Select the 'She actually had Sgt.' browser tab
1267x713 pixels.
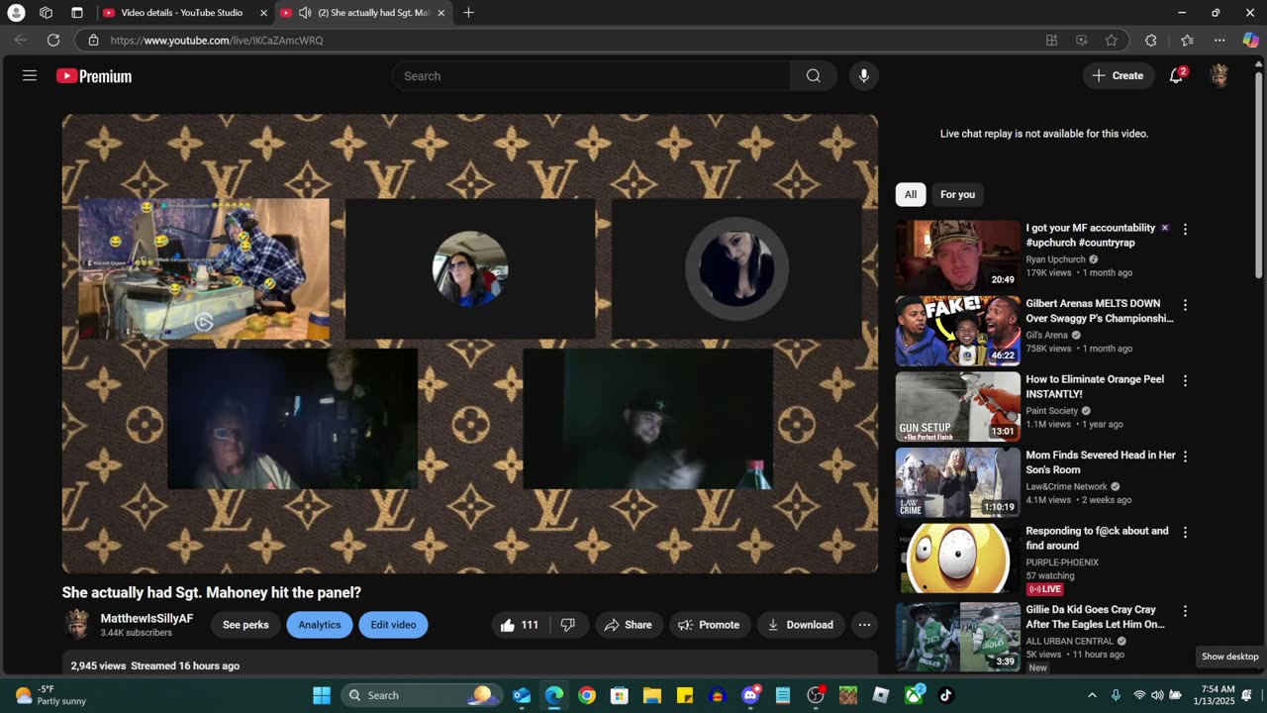pos(364,13)
